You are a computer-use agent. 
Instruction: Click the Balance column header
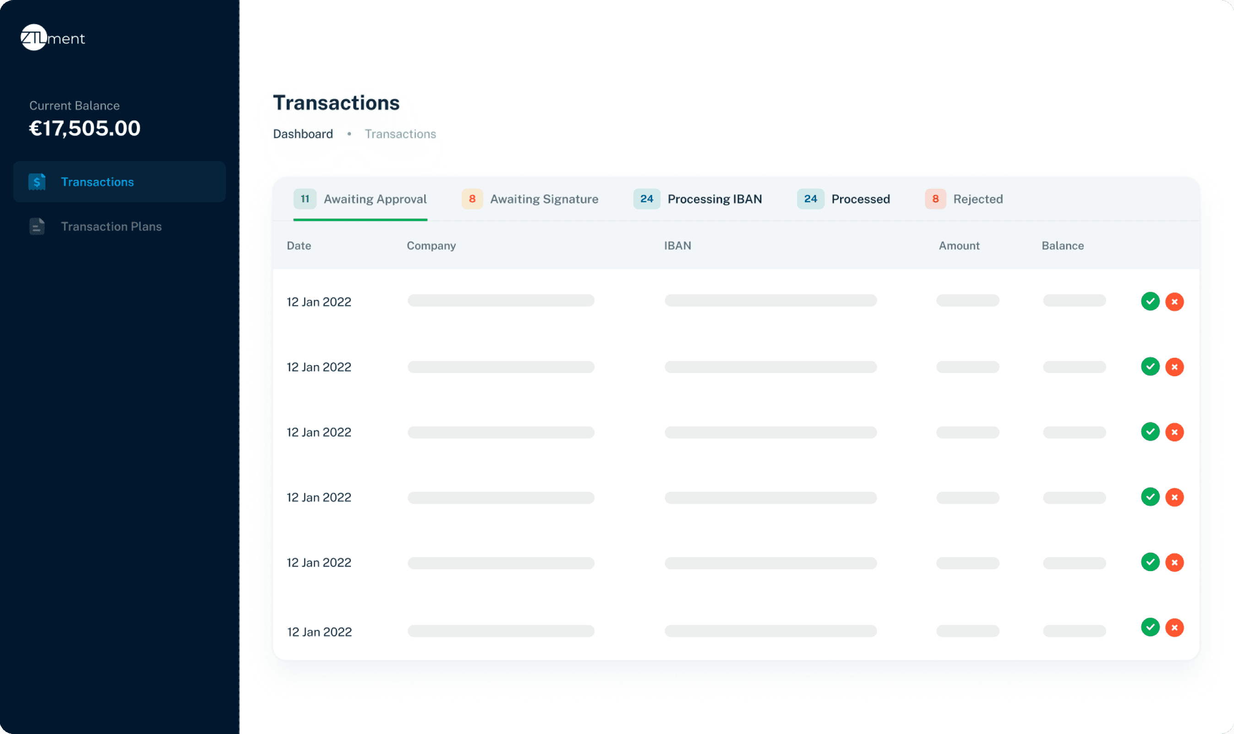pos(1063,246)
